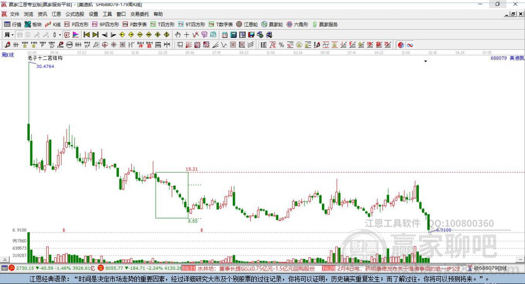Click the candlestick chart style icon

point(54,35)
